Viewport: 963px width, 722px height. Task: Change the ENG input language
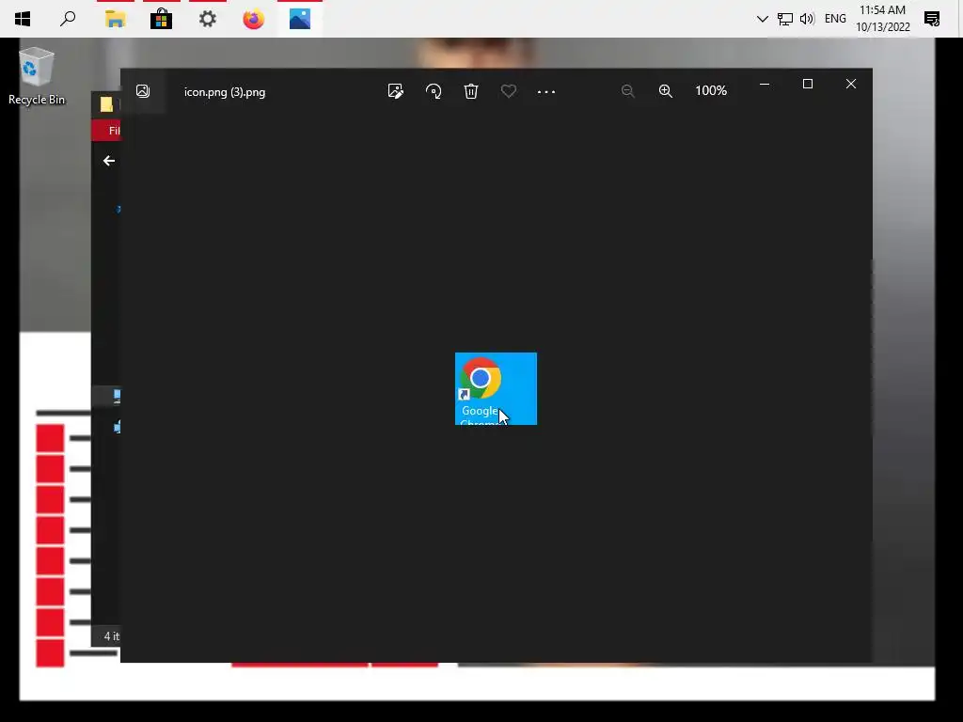[835, 19]
